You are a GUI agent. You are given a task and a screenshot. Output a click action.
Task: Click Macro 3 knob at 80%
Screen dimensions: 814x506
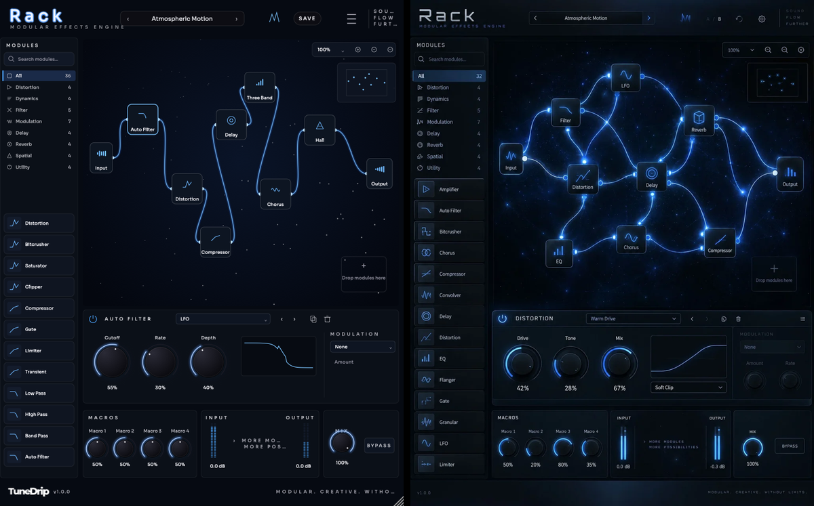tap(563, 448)
